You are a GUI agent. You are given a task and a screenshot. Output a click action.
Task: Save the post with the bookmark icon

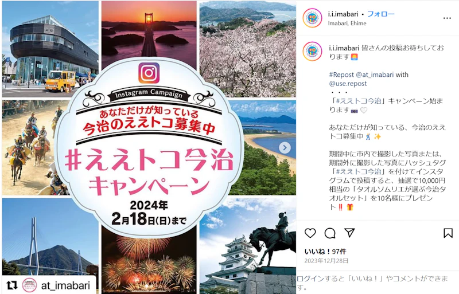(448, 233)
